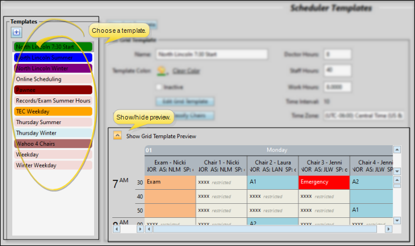This screenshot has width=415, height=246.
Task: Click the Exam block in Exam - Nicki column
Action: [x=170, y=182]
